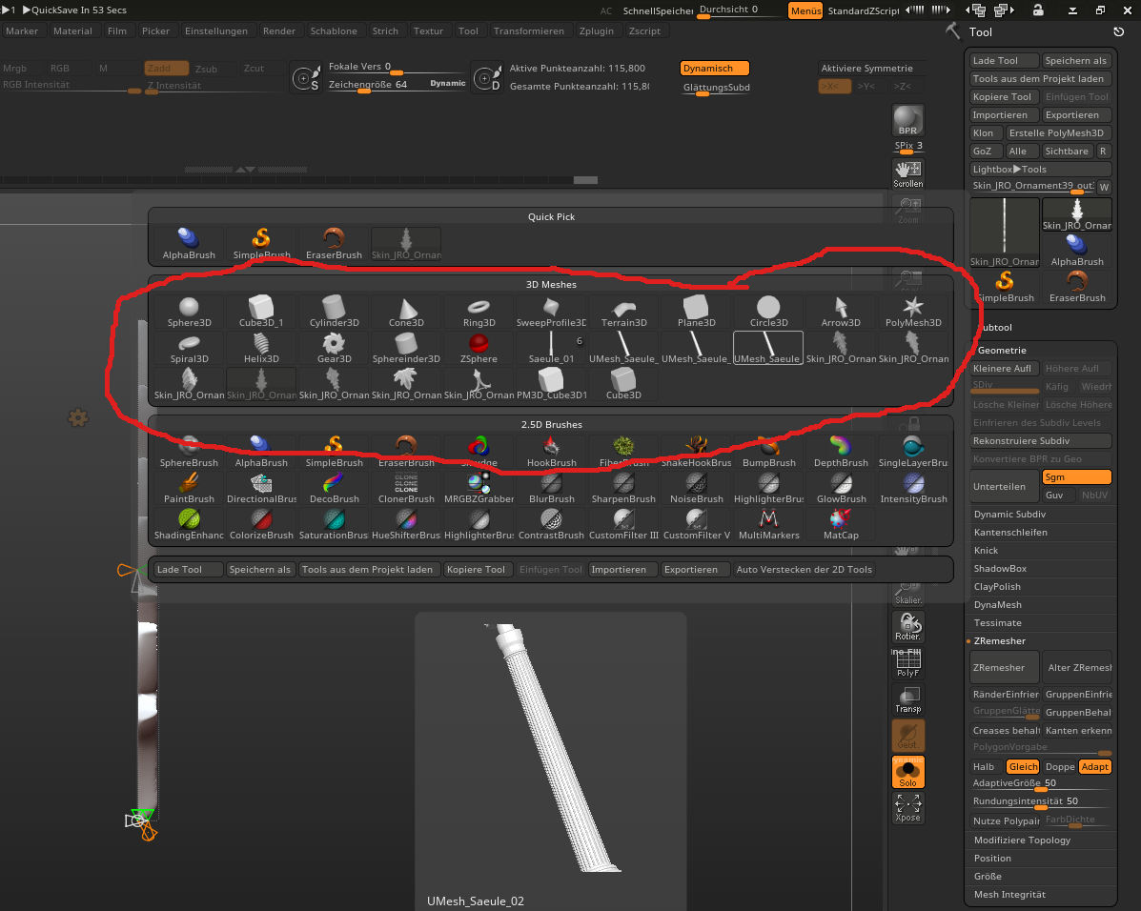Choose the Gear3D mesh
This screenshot has height=911, width=1141.
[334, 348]
